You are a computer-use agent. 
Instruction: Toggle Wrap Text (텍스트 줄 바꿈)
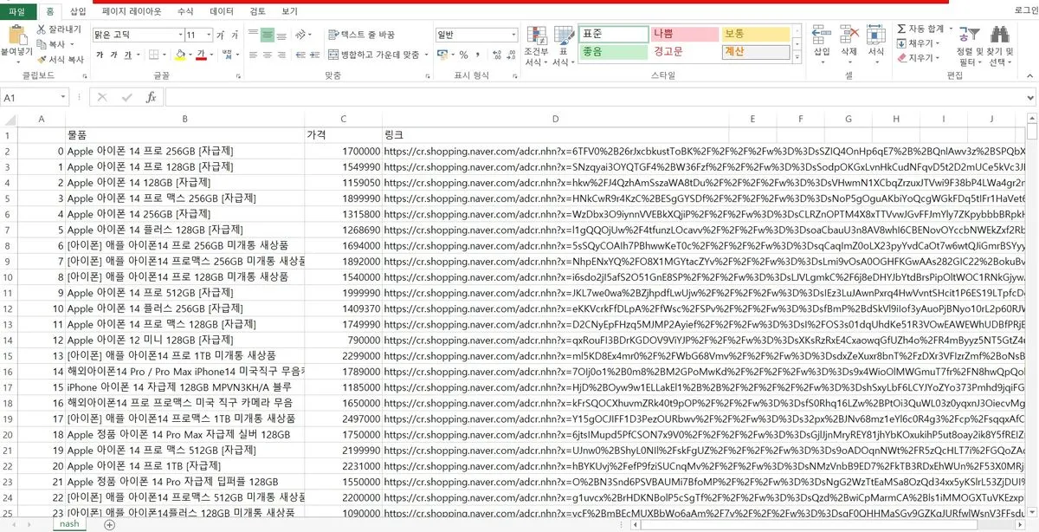coord(368,33)
